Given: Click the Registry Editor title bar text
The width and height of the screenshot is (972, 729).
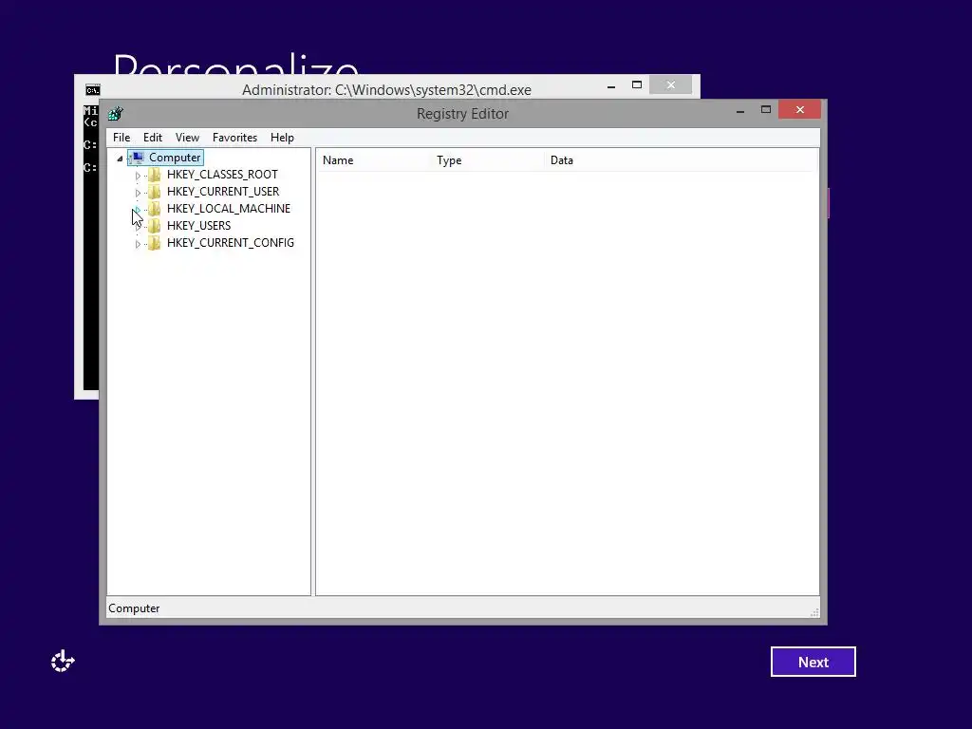Looking at the screenshot, I should coord(462,114).
